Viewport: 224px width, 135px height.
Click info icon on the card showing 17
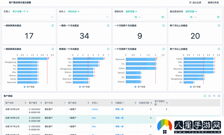coord(53,25)
